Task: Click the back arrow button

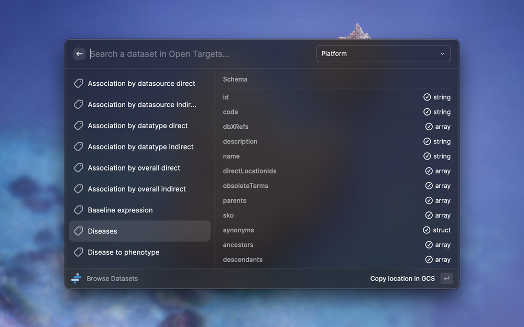Action: point(79,54)
